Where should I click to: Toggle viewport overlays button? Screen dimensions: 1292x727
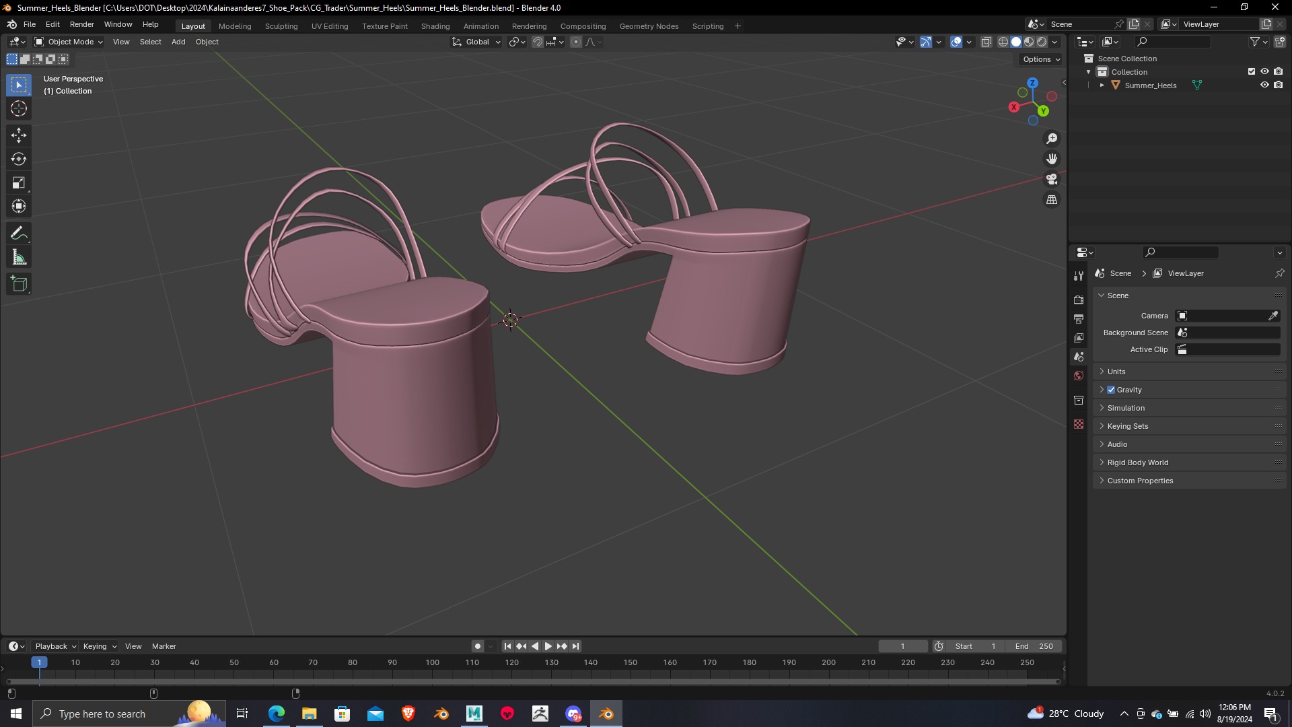click(956, 42)
